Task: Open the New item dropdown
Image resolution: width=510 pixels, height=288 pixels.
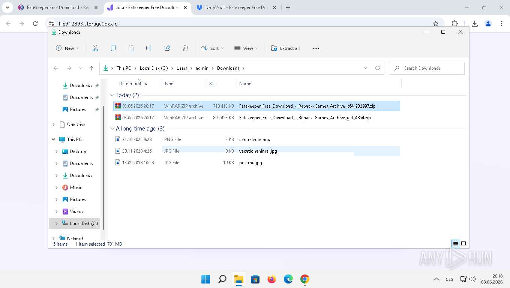Action: click(67, 48)
